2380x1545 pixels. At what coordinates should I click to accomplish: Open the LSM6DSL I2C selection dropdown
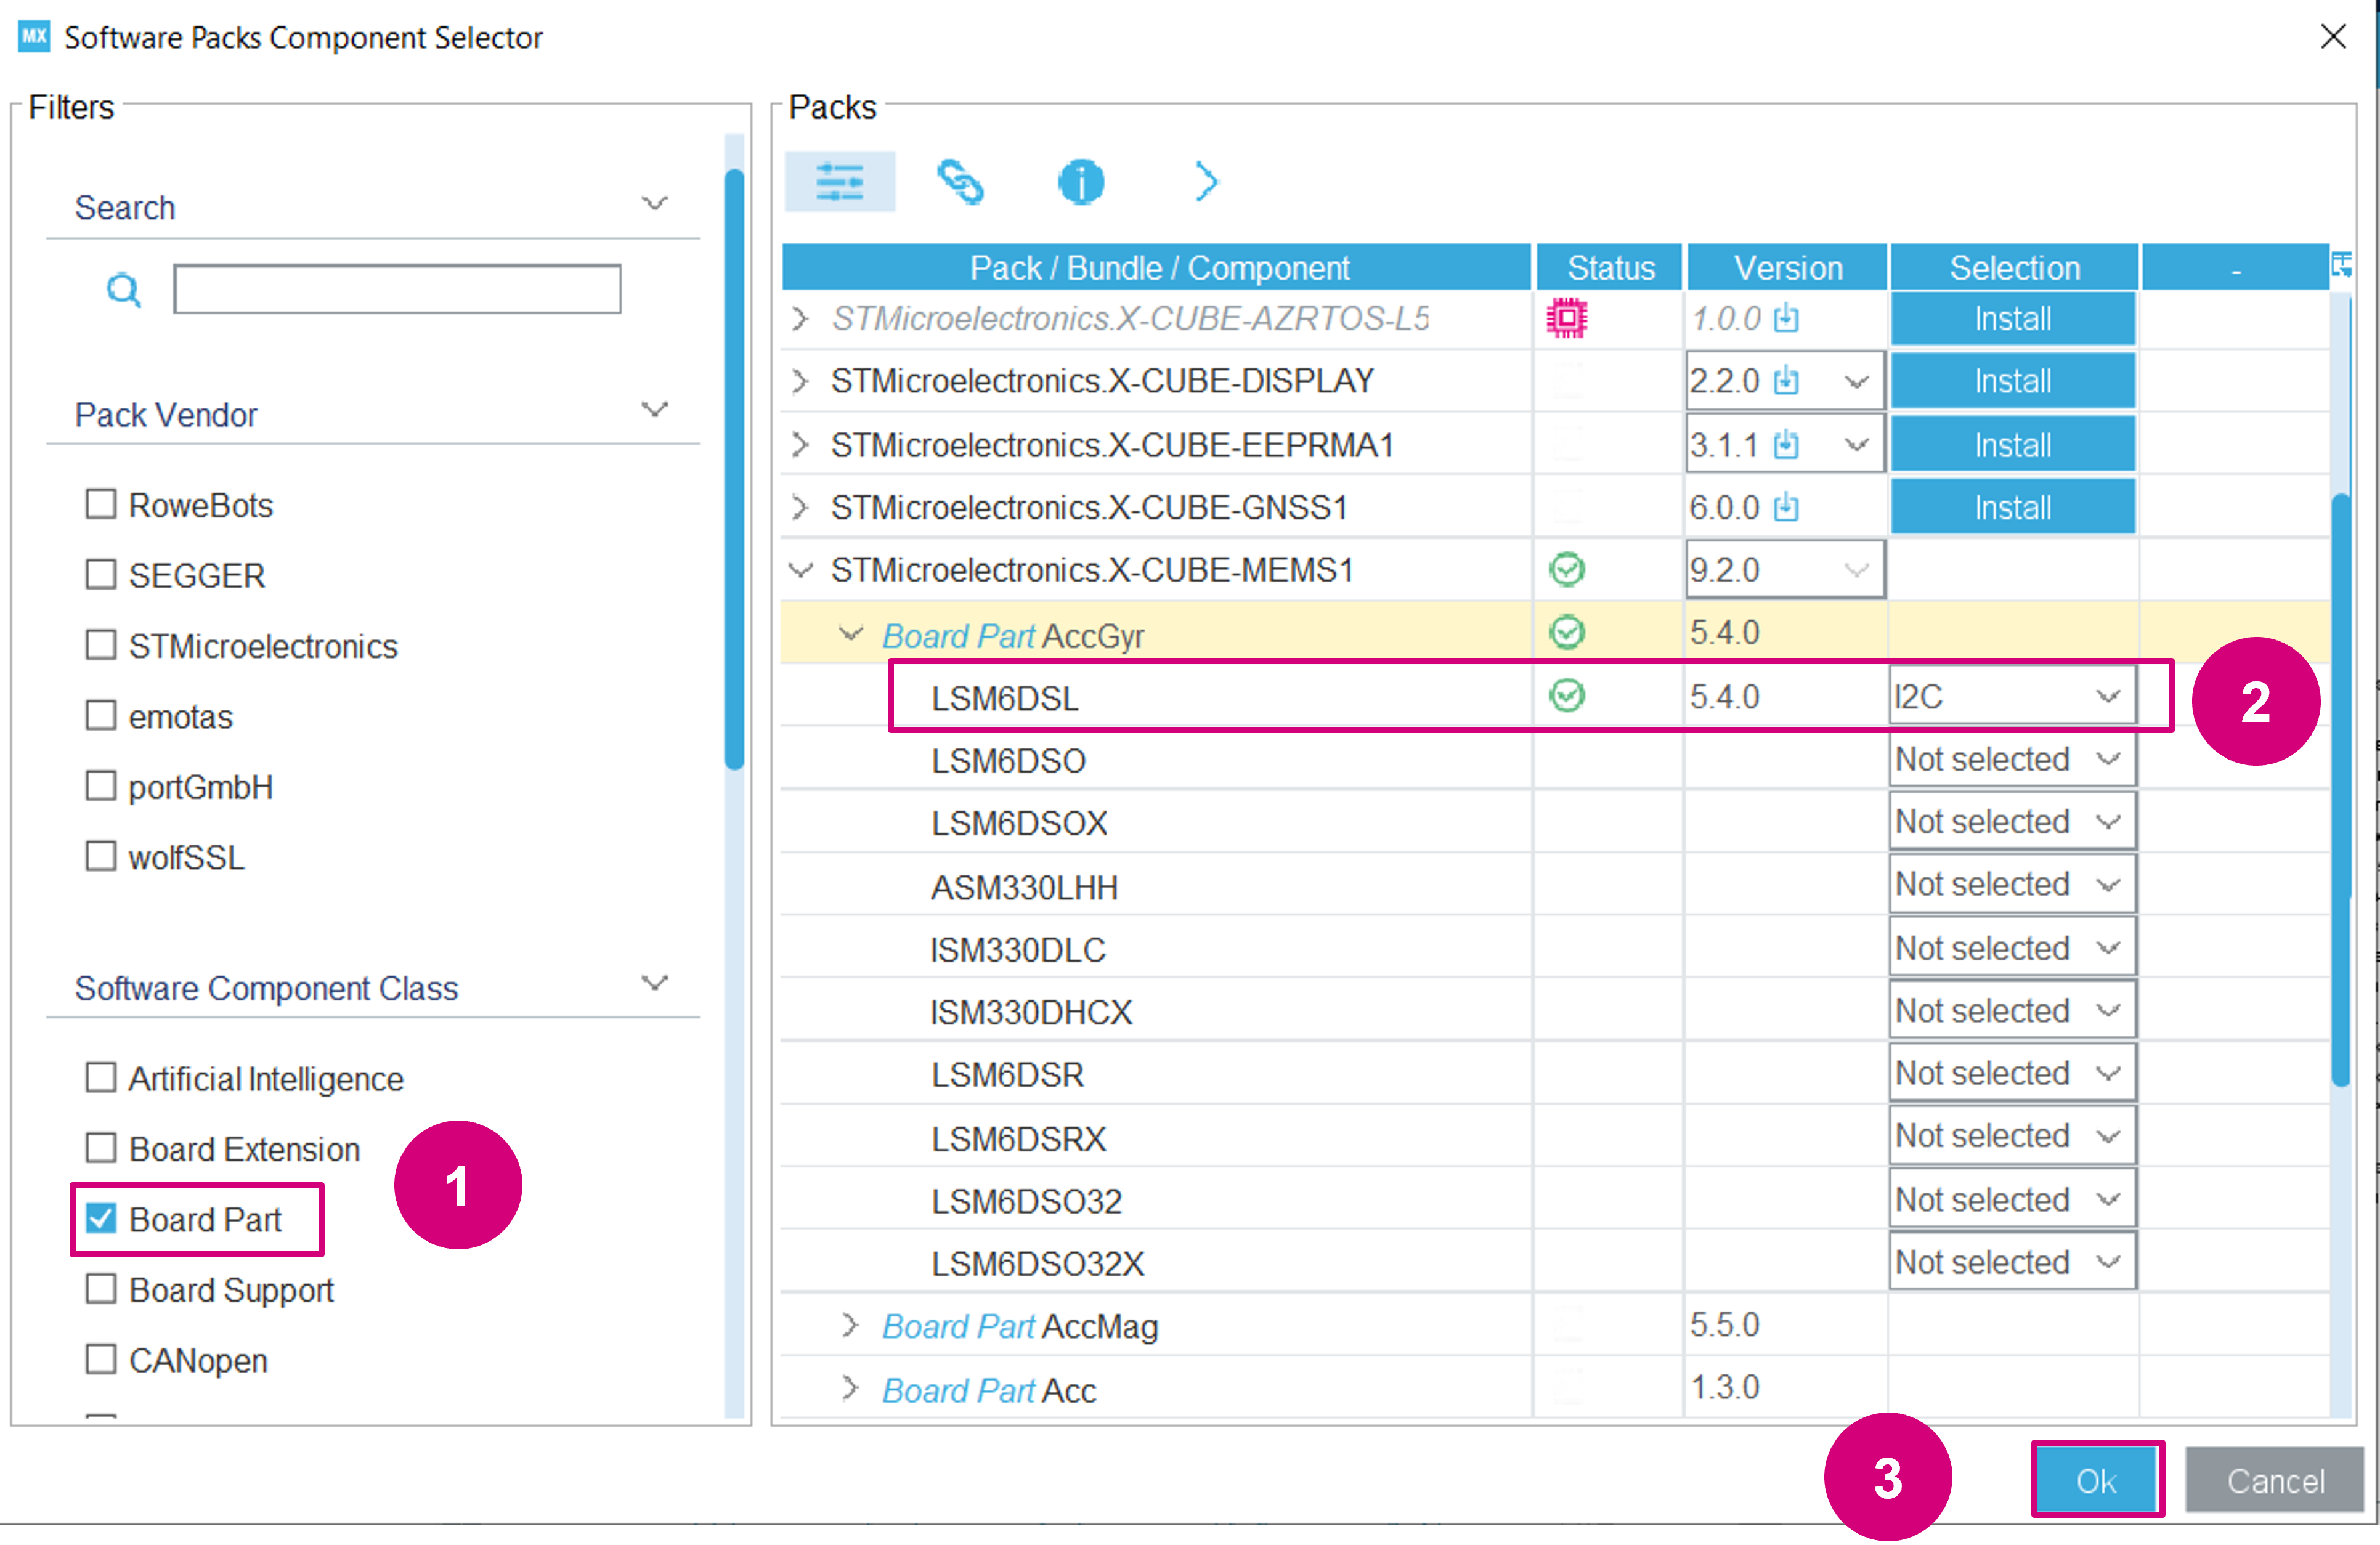coord(2012,696)
